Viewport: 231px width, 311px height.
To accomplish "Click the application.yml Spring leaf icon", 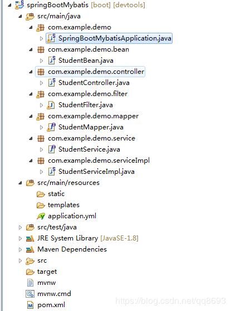I will (41, 216).
